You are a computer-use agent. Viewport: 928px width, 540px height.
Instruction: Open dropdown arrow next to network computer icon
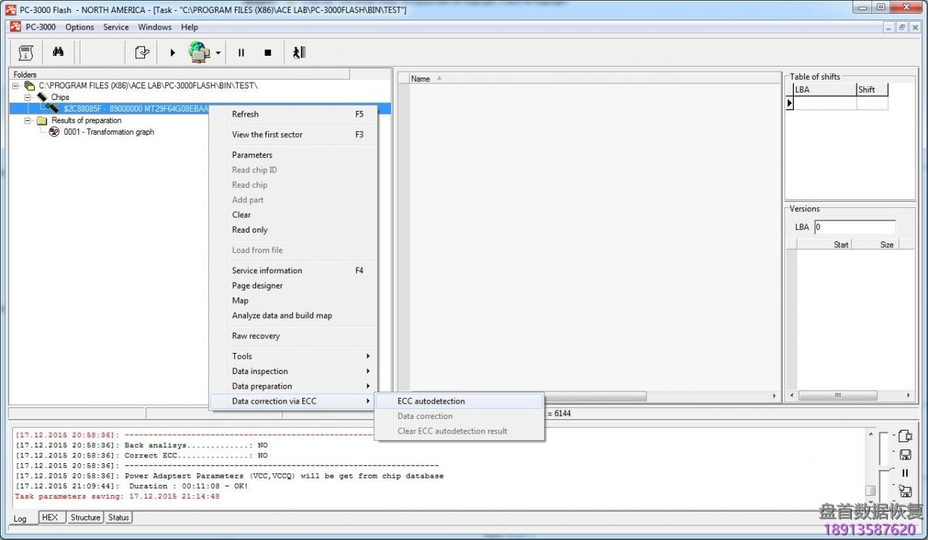click(217, 53)
